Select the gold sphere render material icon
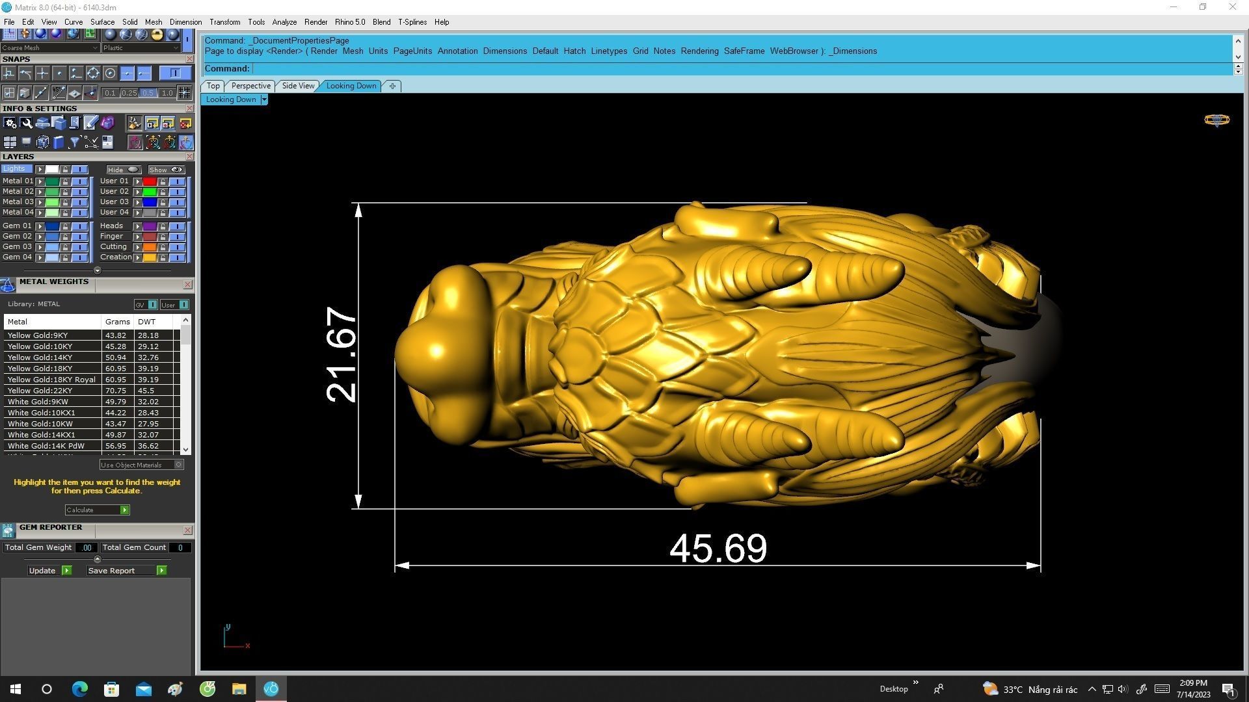The height and width of the screenshot is (702, 1249). tap(157, 34)
